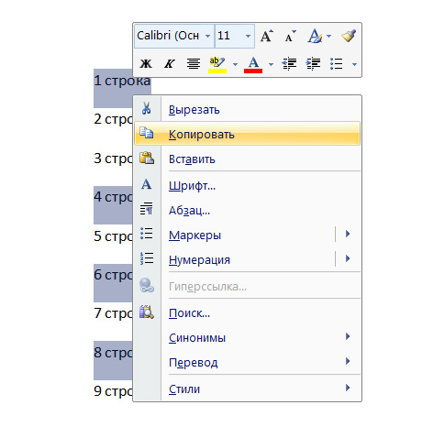Image resolution: width=422 pixels, height=438 pixels.
Task: Expand the Маркеры submenu arrow
Action: [x=348, y=234]
